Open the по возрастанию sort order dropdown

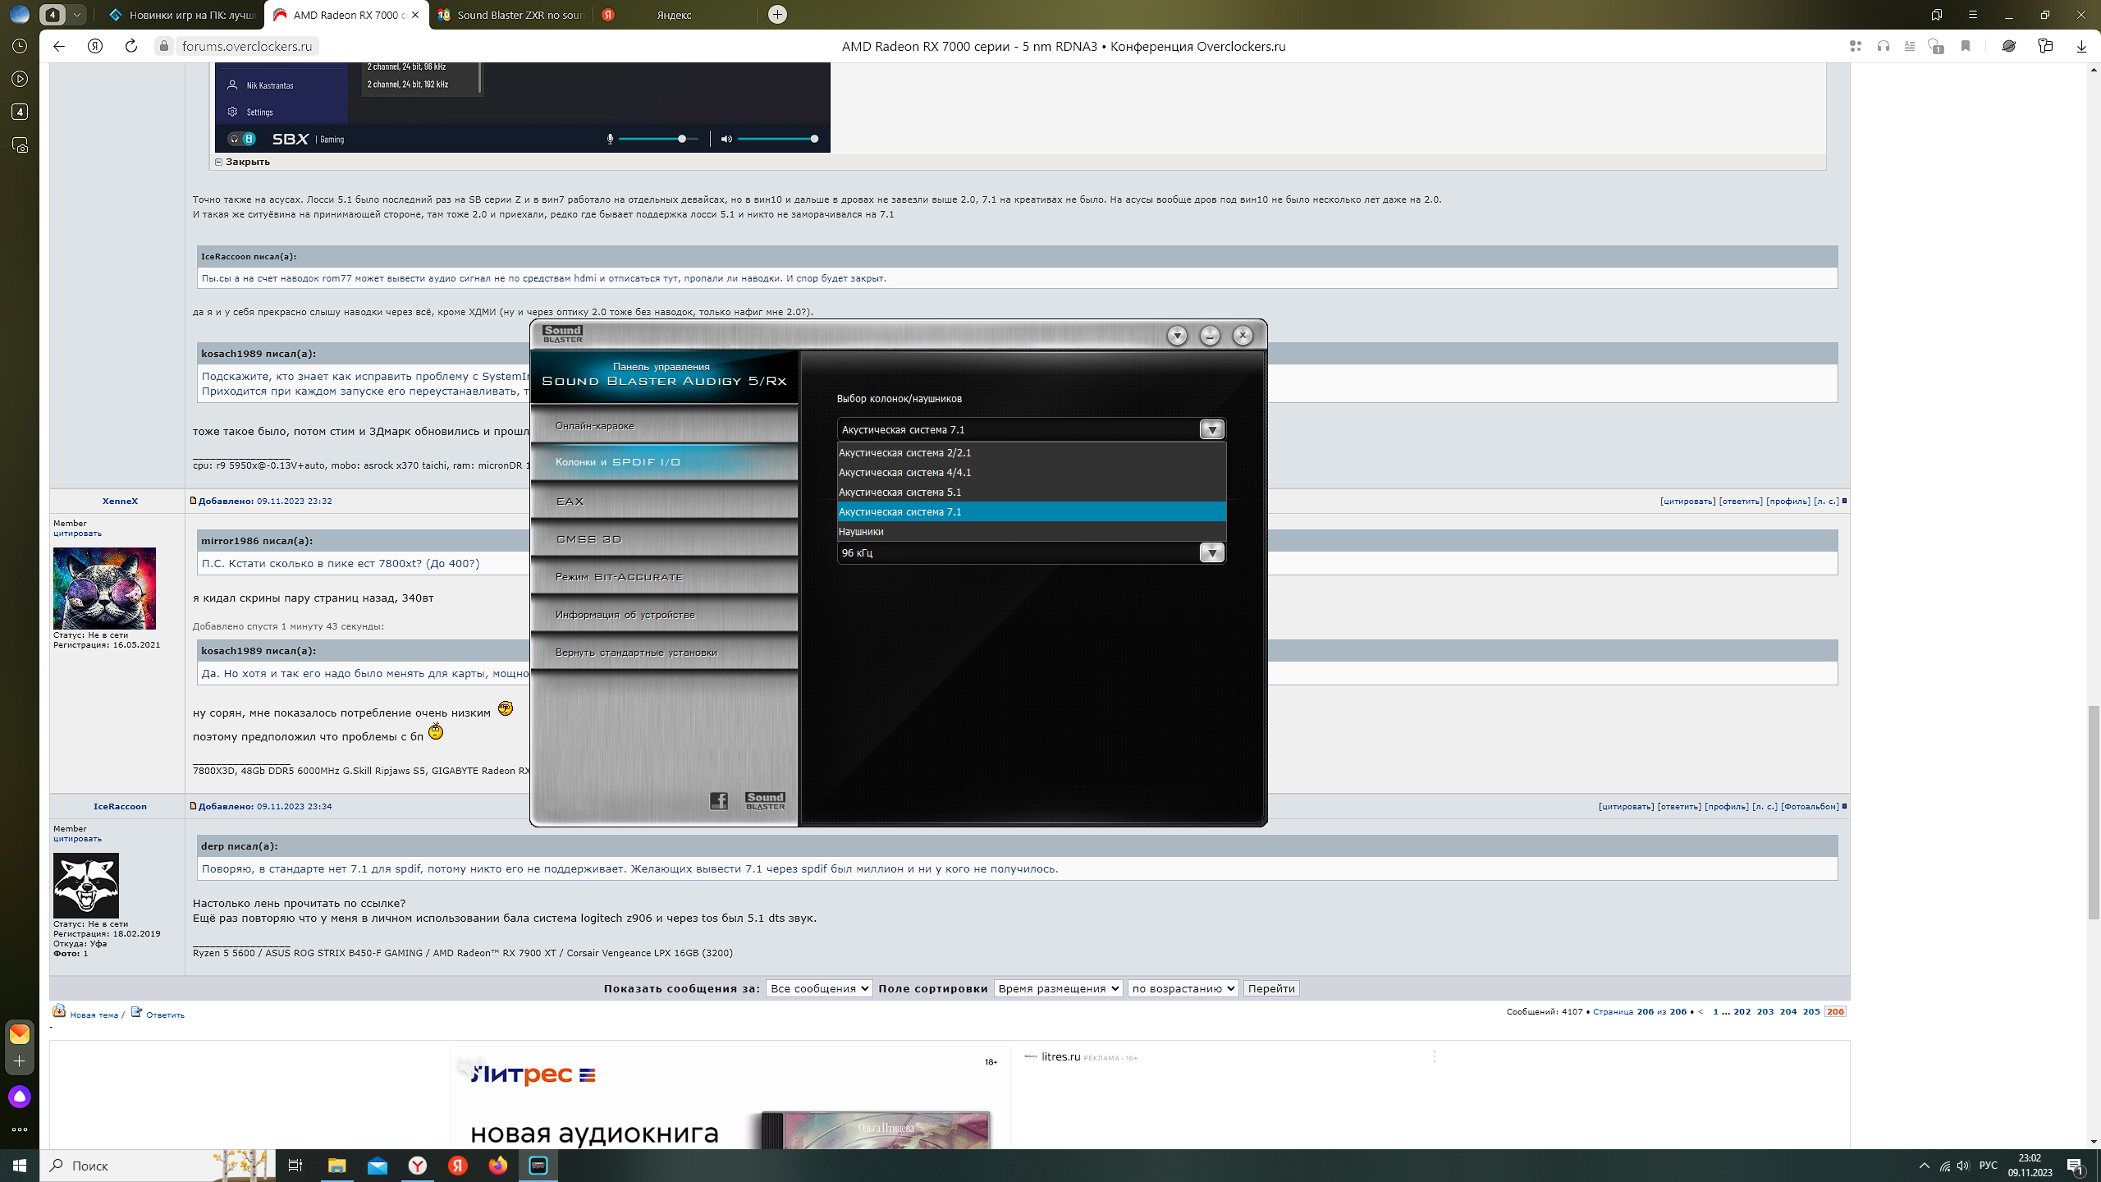(1182, 988)
